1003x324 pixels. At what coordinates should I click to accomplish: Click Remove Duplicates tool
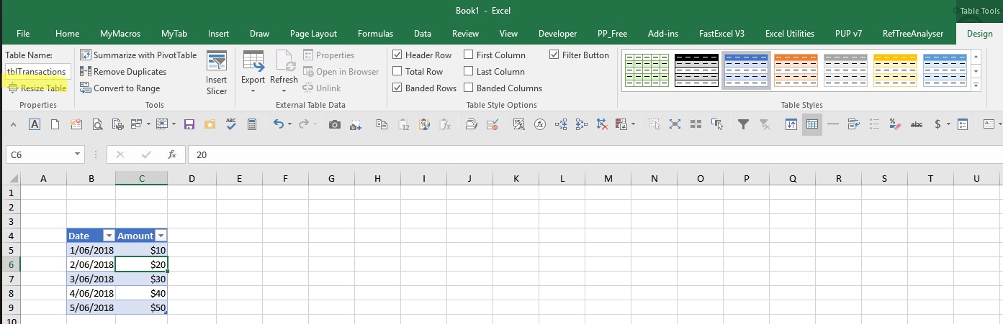[123, 71]
